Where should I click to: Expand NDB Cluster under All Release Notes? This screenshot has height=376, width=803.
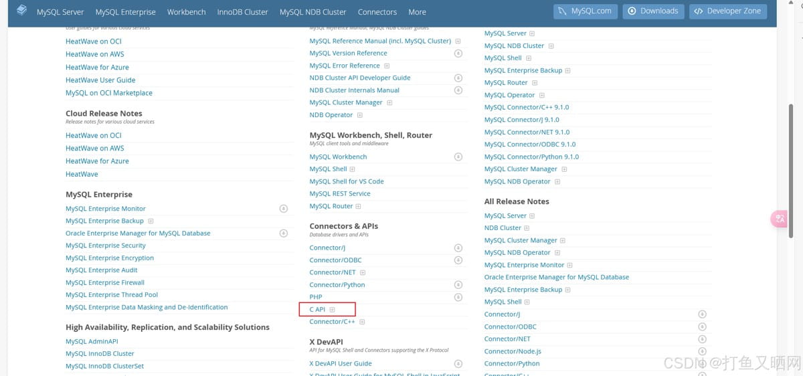point(528,227)
